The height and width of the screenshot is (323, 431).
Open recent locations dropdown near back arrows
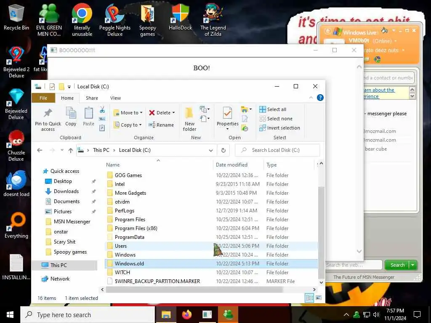pyautogui.click(x=62, y=150)
